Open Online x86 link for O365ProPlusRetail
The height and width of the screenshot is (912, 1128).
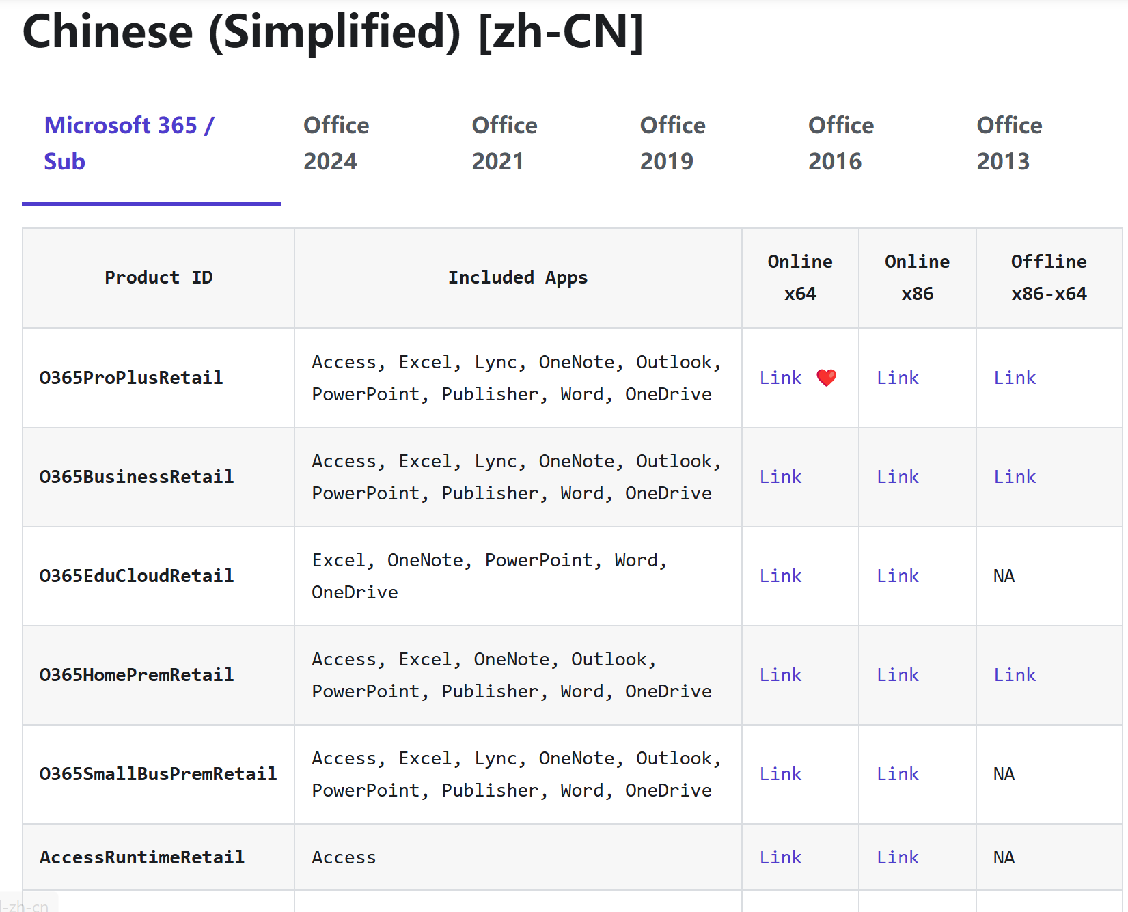[898, 378]
